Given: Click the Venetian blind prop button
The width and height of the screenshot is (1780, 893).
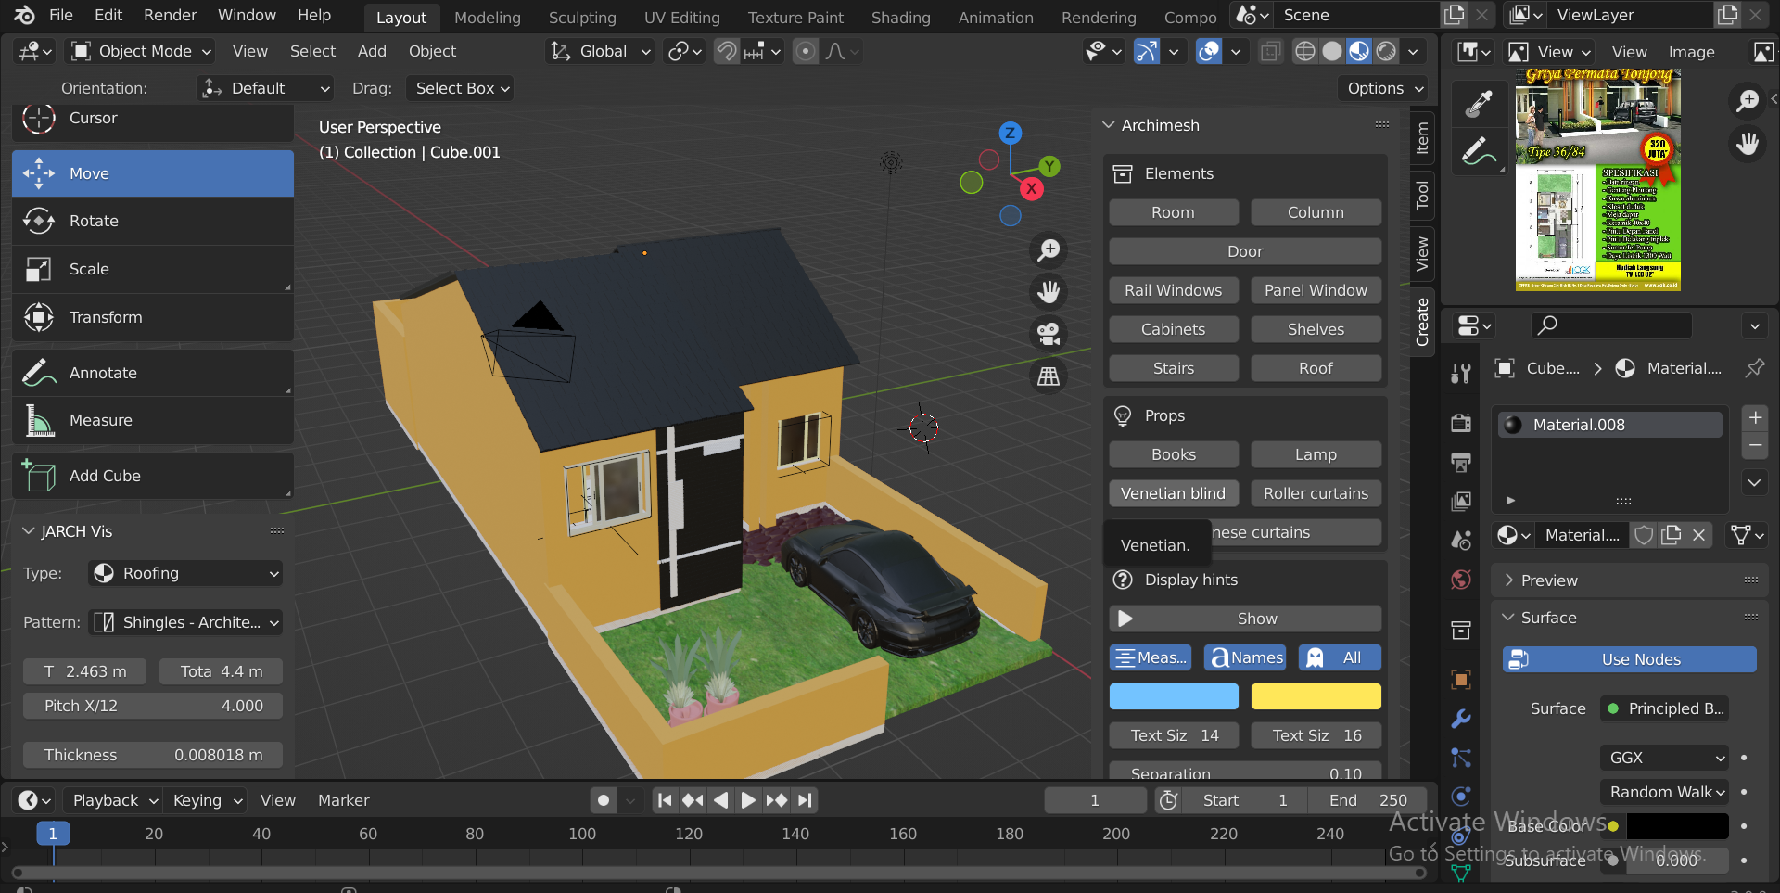Looking at the screenshot, I should click(x=1173, y=493).
